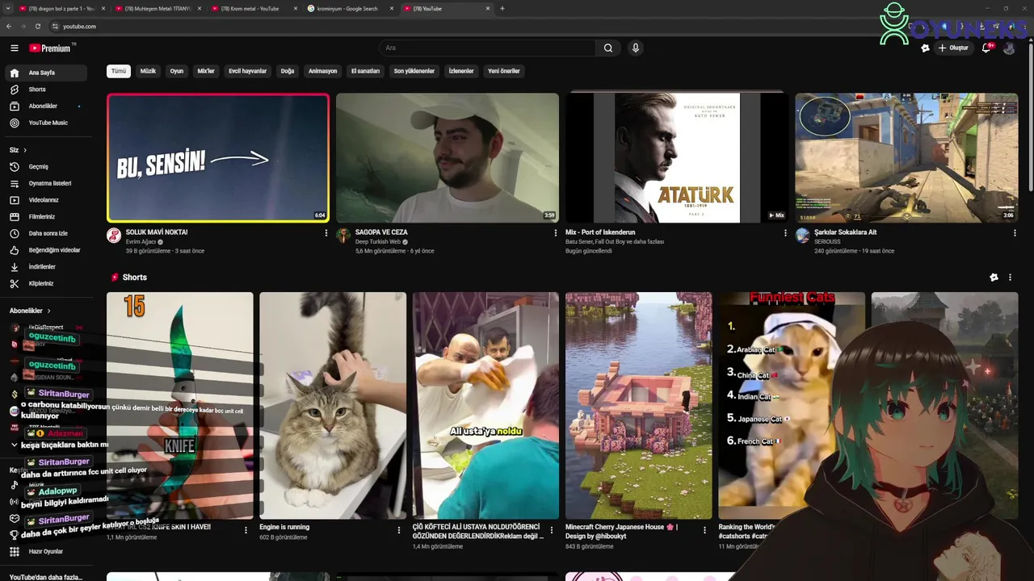Image resolution: width=1034 pixels, height=581 pixels.
Task: Expand Abonelikler section heading
Action: tap(30, 311)
